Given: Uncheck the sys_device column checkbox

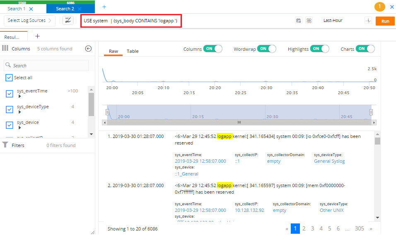Looking at the screenshot, I should click(10, 125).
